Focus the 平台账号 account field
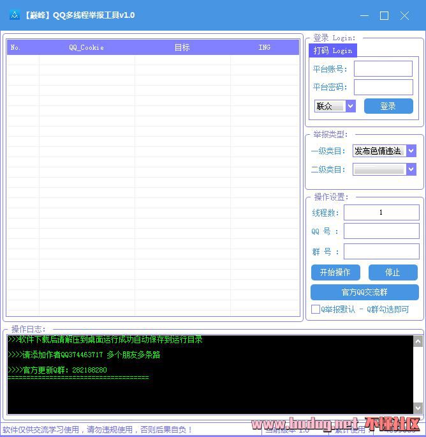Screen dimensions: 426x437 [383, 69]
